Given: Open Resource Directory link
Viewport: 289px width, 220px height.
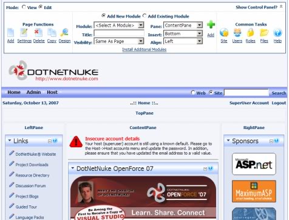Looking at the screenshot, I should (x=32, y=175).
